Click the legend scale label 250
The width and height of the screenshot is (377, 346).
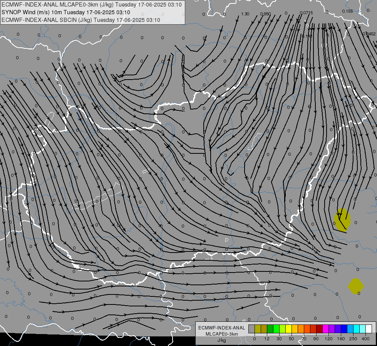pyautogui.click(x=353, y=339)
